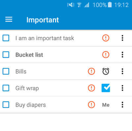This screenshot has height=131, width=132.
Task: Mark Bucket list as complete
Action: pos(6,54)
